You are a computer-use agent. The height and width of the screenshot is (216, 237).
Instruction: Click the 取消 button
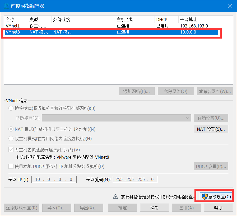pos(155,208)
